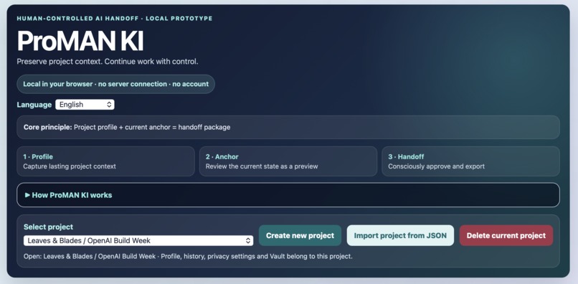The width and height of the screenshot is (578, 284).
Task: Click the Local in your browser badge
Action: (115, 84)
